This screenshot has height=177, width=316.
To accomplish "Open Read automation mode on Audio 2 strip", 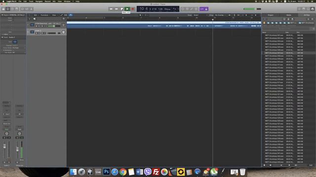I will point(6,129).
